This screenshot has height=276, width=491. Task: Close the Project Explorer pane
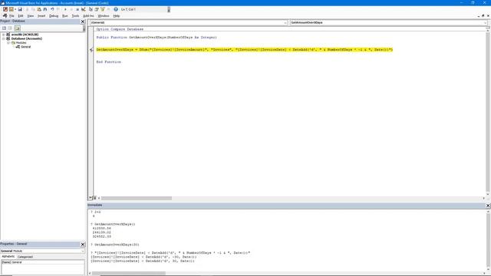click(83, 21)
